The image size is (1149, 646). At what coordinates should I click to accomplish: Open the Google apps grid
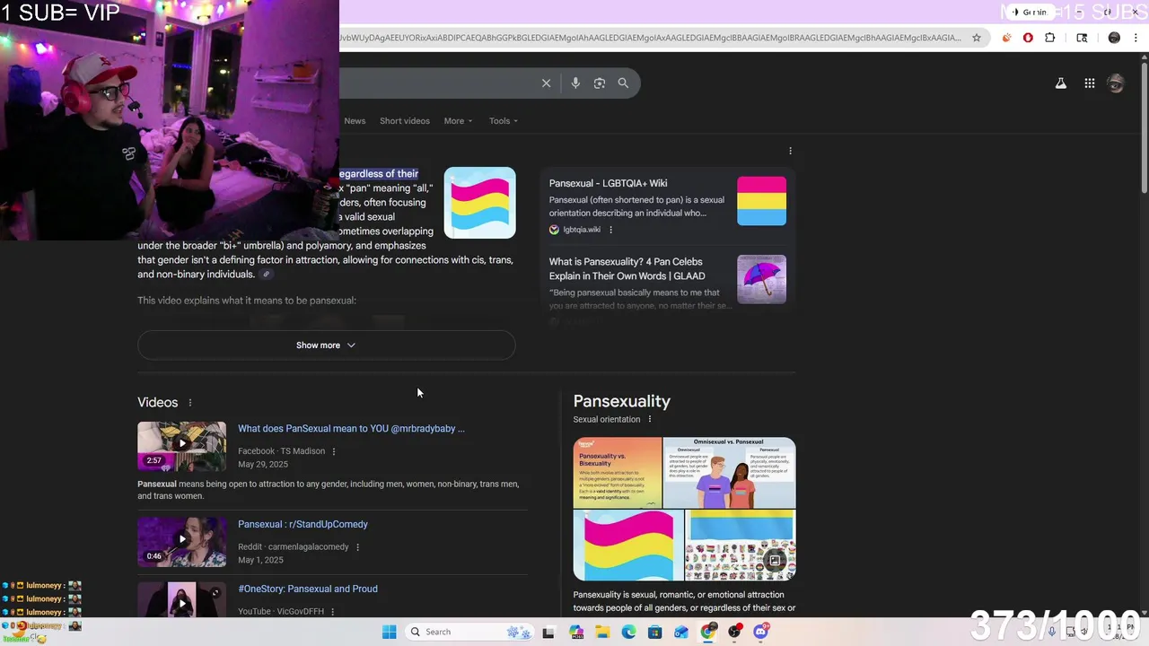point(1089,83)
